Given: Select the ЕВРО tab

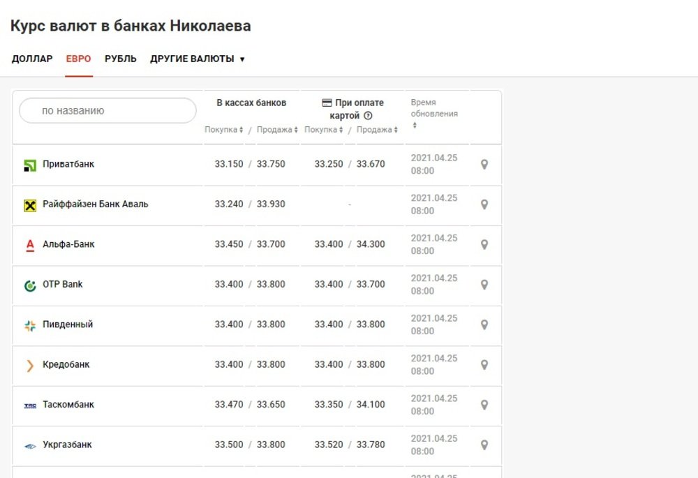Looking at the screenshot, I should pos(78,59).
